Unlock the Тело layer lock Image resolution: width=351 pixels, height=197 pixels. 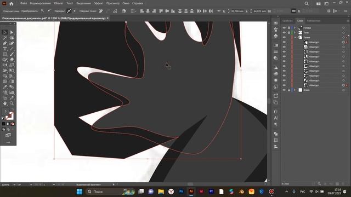tap(289, 32)
